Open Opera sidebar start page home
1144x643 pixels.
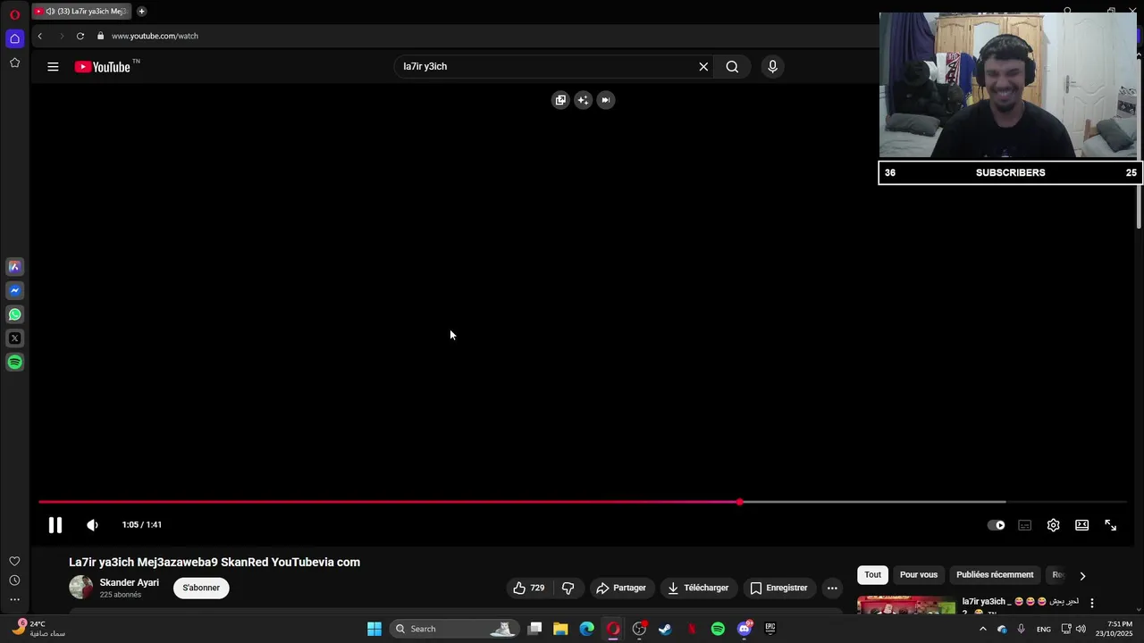pos(14,38)
